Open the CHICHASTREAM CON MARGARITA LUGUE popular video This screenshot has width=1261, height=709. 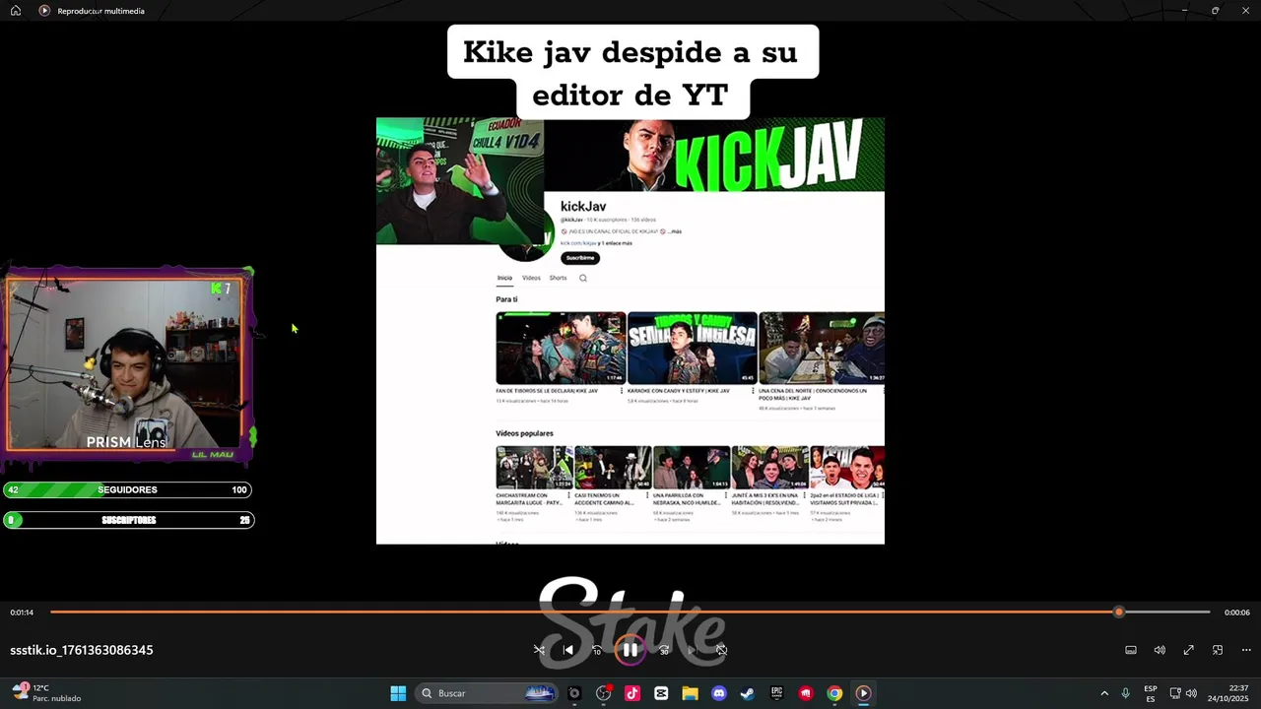click(534, 468)
